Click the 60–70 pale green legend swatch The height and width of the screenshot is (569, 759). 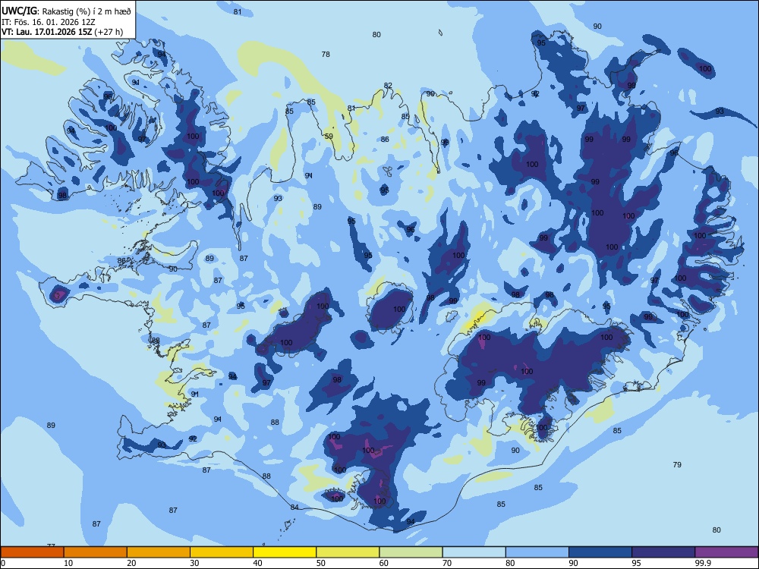click(x=411, y=552)
